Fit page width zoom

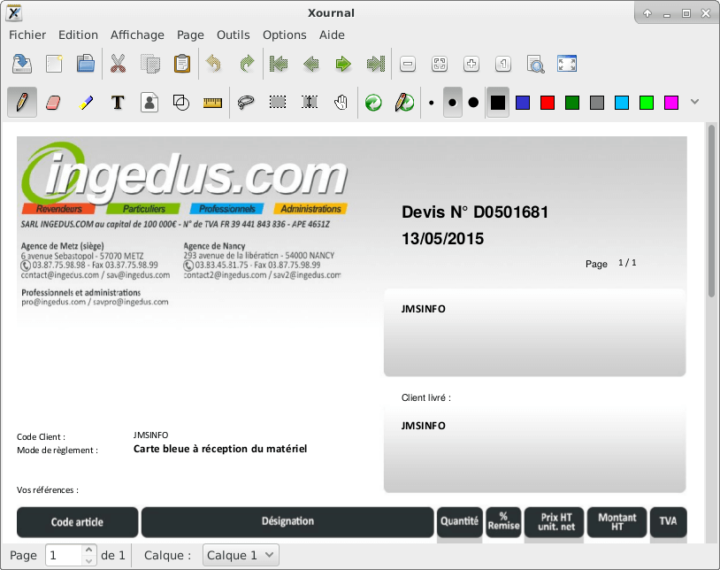[440, 64]
